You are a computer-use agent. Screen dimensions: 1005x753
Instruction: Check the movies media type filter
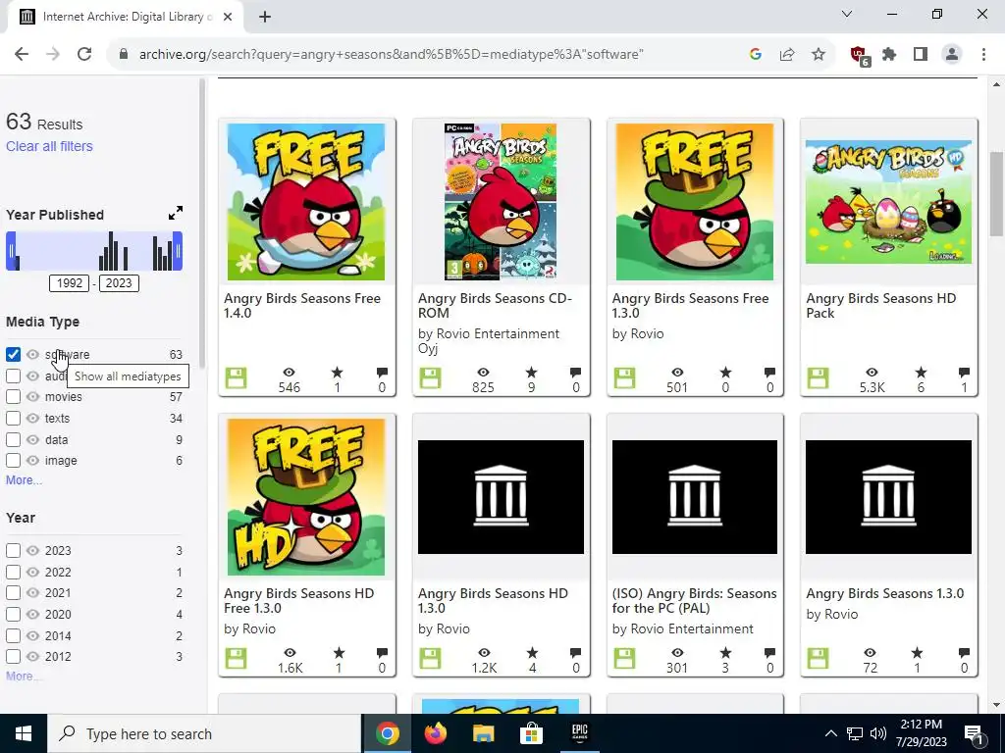click(x=13, y=396)
